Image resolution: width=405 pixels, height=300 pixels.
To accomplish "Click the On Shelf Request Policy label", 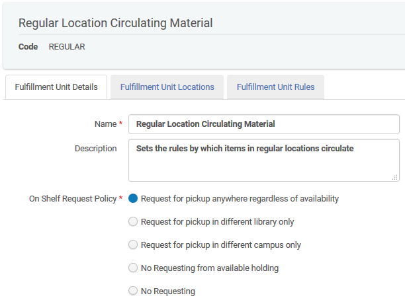I will click(72, 198).
